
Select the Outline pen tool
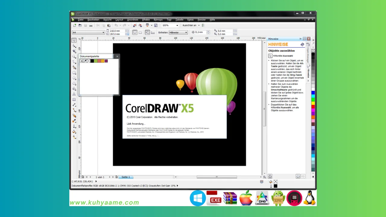[x=74, y=126]
